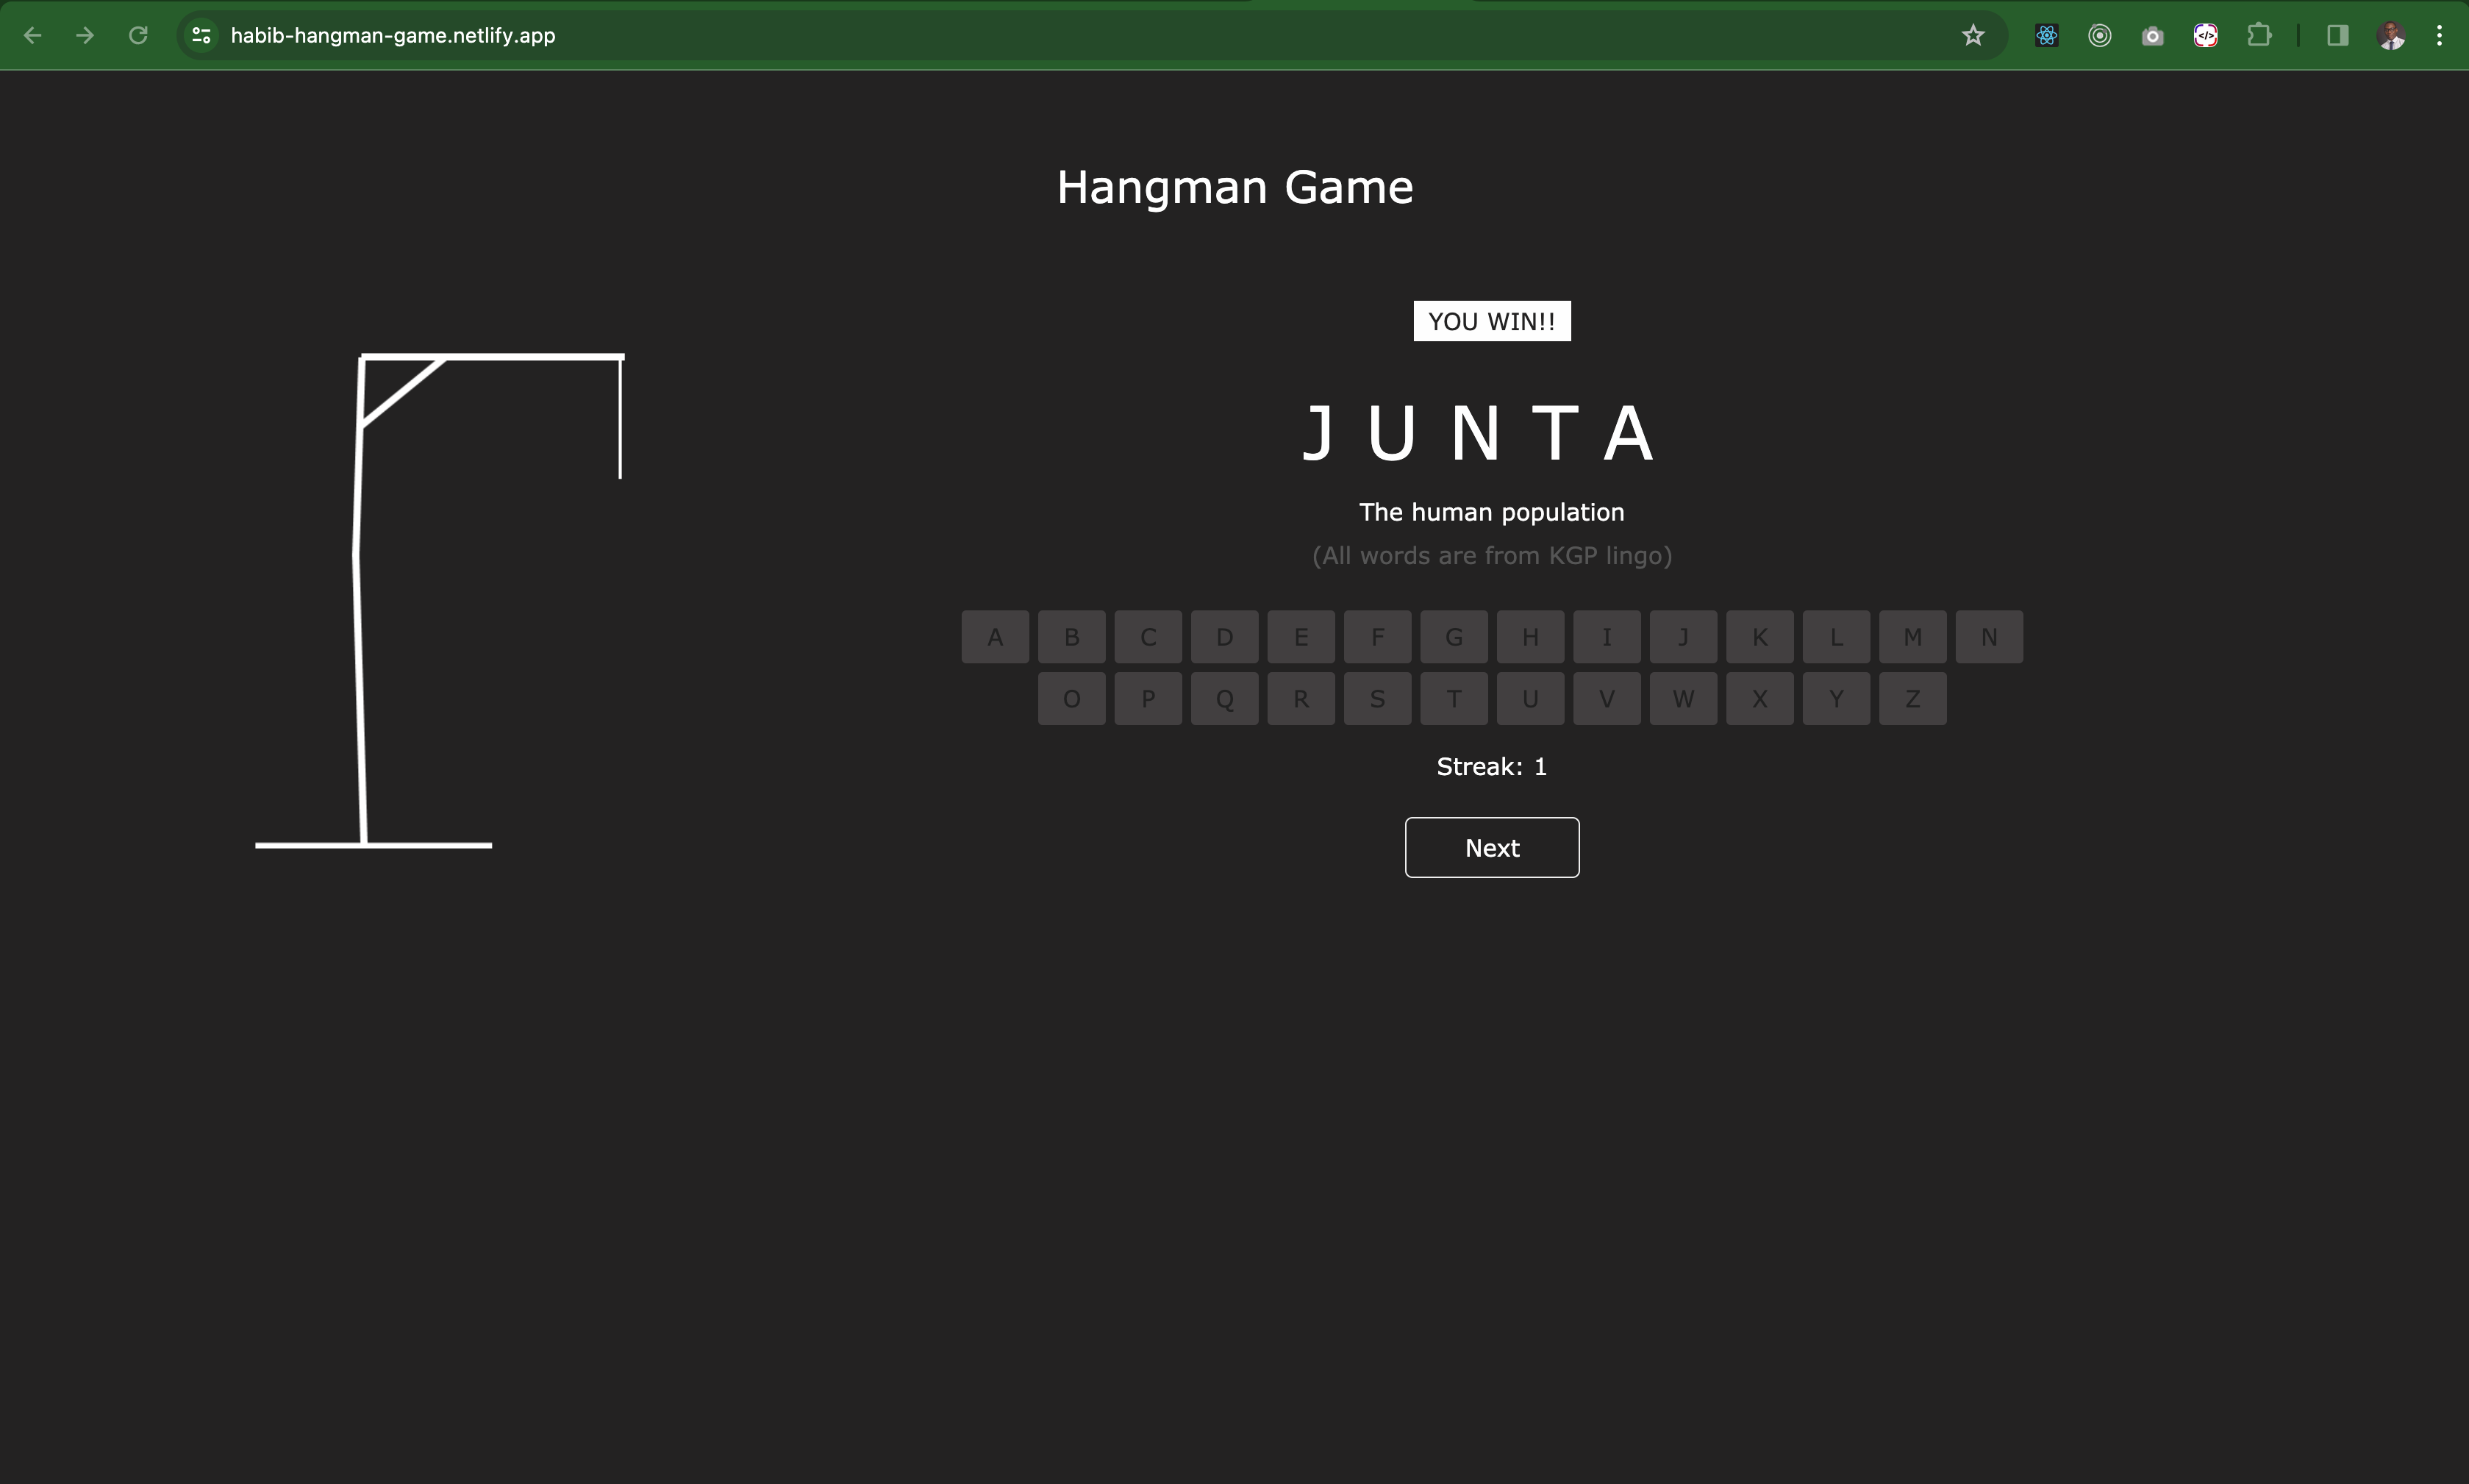Open site information icon in address bar
This screenshot has height=1484, width=2469.
tap(201, 36)
